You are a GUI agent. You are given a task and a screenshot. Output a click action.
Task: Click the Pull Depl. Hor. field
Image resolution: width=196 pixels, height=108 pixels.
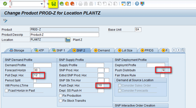(x=36, y=75)
